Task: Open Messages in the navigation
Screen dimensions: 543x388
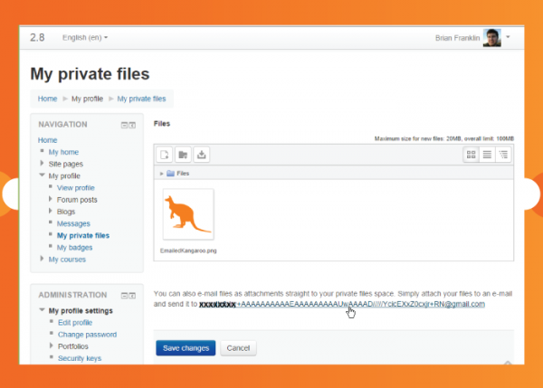Action: (73, 223)
